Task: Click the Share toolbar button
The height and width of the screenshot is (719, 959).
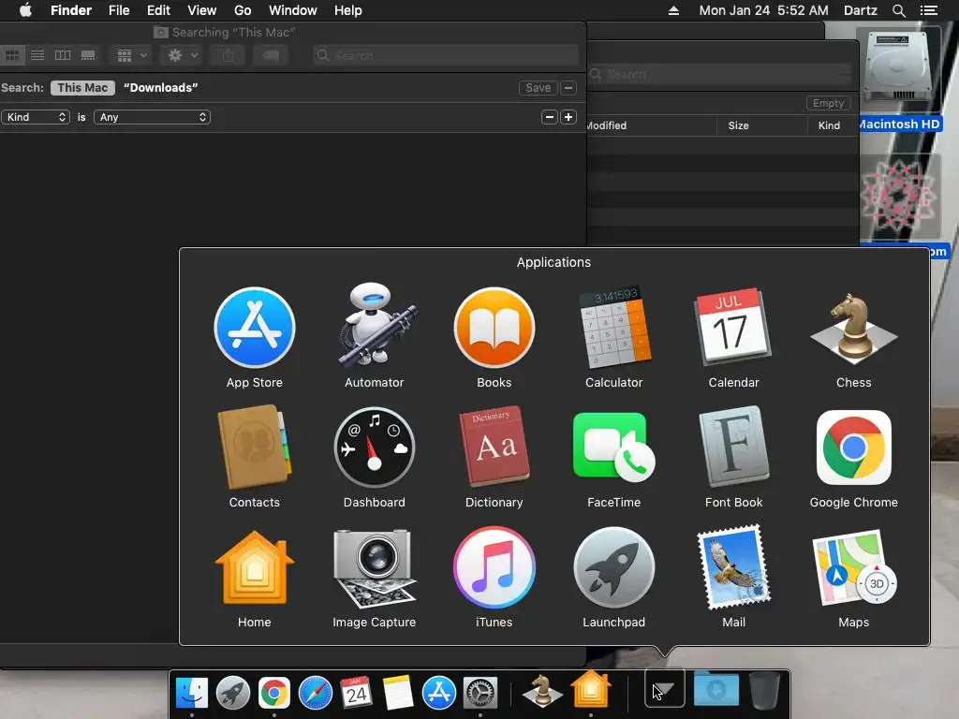Action: [228, 55]
